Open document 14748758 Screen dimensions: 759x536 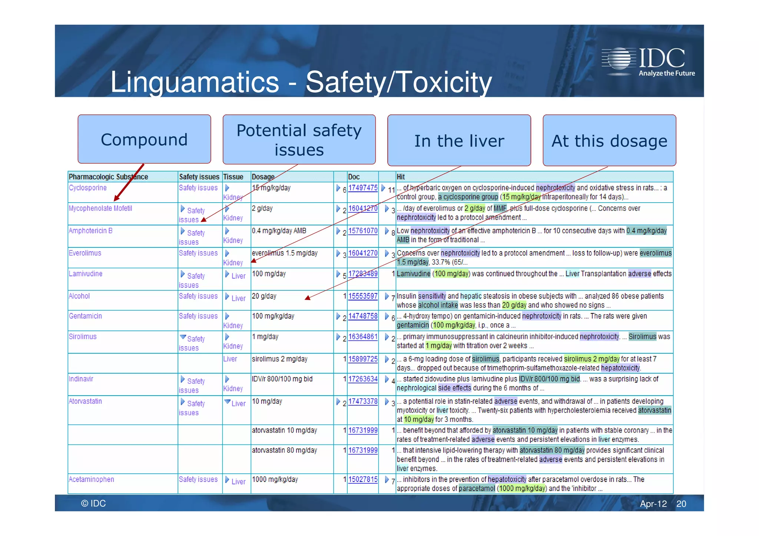pyautogui.click(x=363, y=316)
